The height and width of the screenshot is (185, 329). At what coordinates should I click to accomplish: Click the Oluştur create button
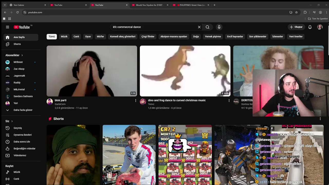pos(296,27)
